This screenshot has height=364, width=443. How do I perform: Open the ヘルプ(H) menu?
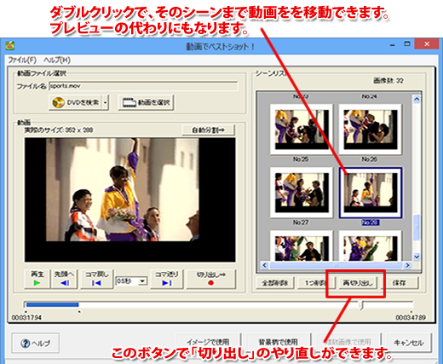(57, 60)
